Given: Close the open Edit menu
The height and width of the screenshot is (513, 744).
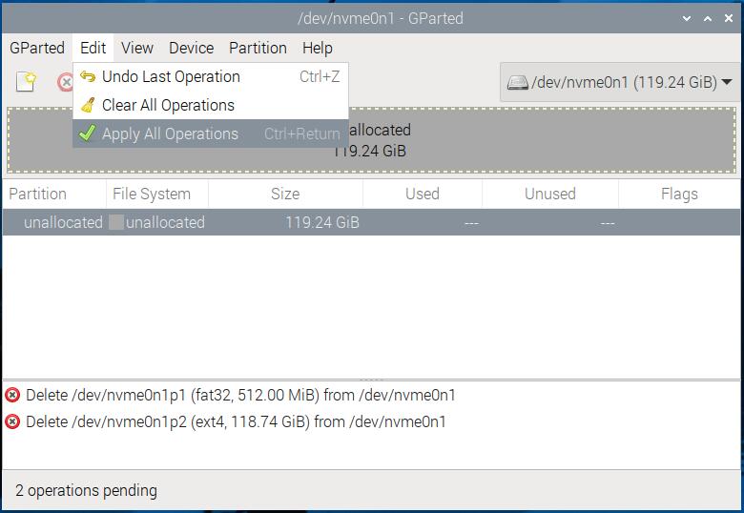Looking at the screenshot, I should (93, 48).
